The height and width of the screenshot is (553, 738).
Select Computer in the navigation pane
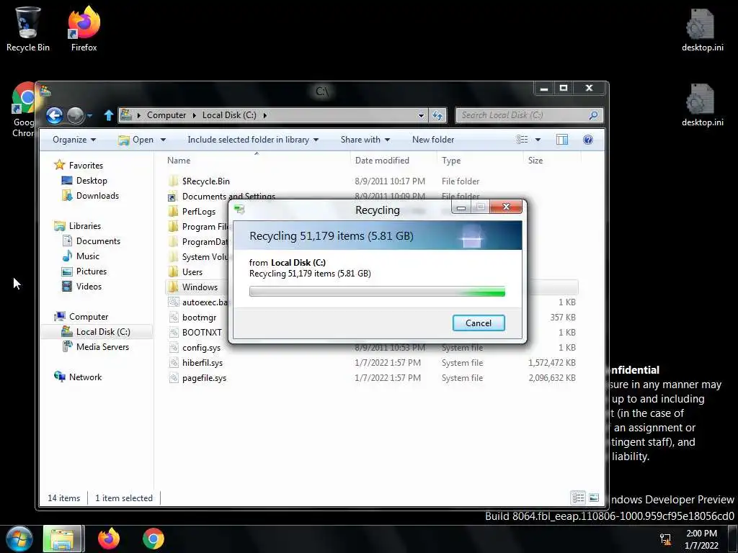[89, 317]
